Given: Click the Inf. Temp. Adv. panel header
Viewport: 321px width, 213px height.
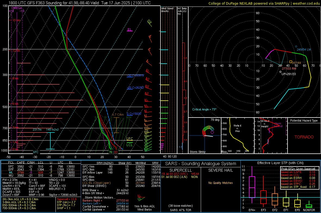Looking at the screenshot, I should pyautogui.click(x=182, y=11).
